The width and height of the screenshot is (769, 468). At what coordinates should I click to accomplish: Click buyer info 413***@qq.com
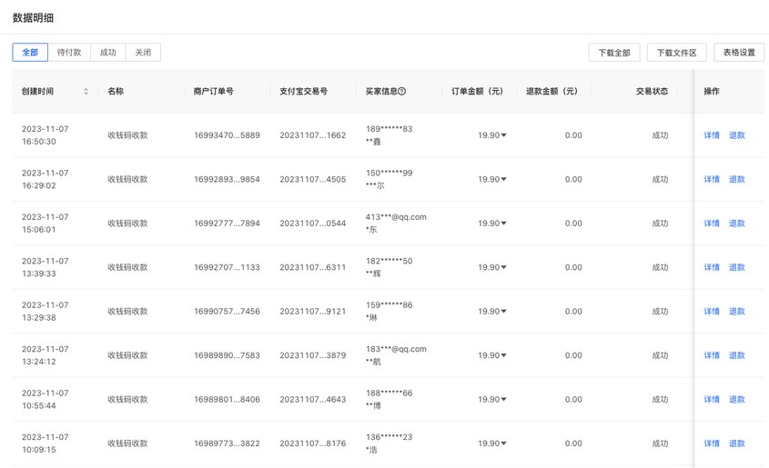396,217
